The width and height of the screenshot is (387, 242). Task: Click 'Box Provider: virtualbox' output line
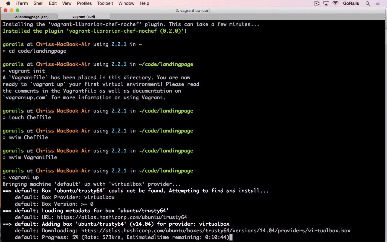[65, 197]
